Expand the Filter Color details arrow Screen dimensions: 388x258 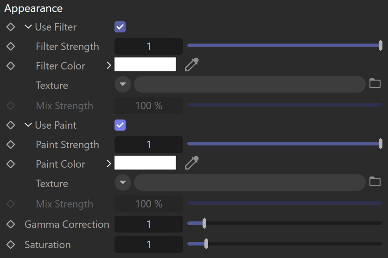(x=108, y=65)
